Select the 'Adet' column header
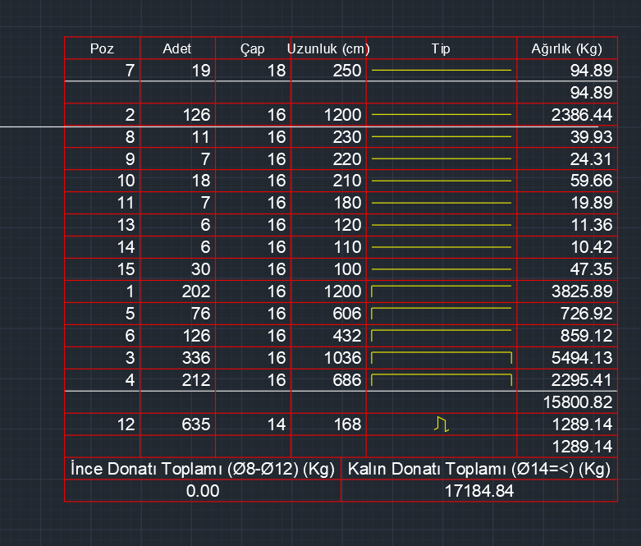The height and width of the screenshot is (546, 641). (177, 49)
